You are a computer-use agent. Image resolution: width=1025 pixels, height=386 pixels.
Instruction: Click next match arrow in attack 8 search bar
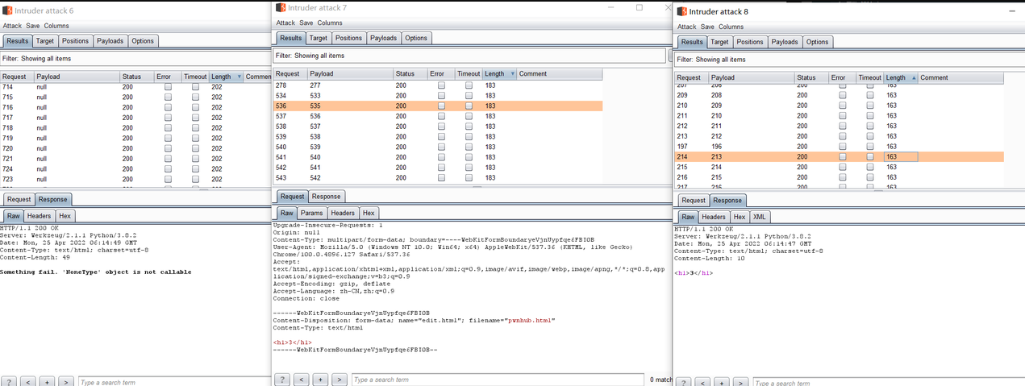click(x=740, y=383)
